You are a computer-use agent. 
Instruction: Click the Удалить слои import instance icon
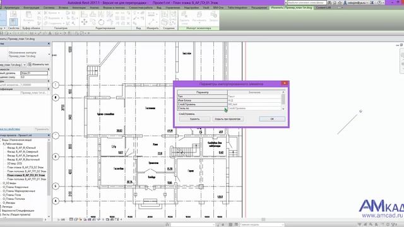(x=184, y=18)
